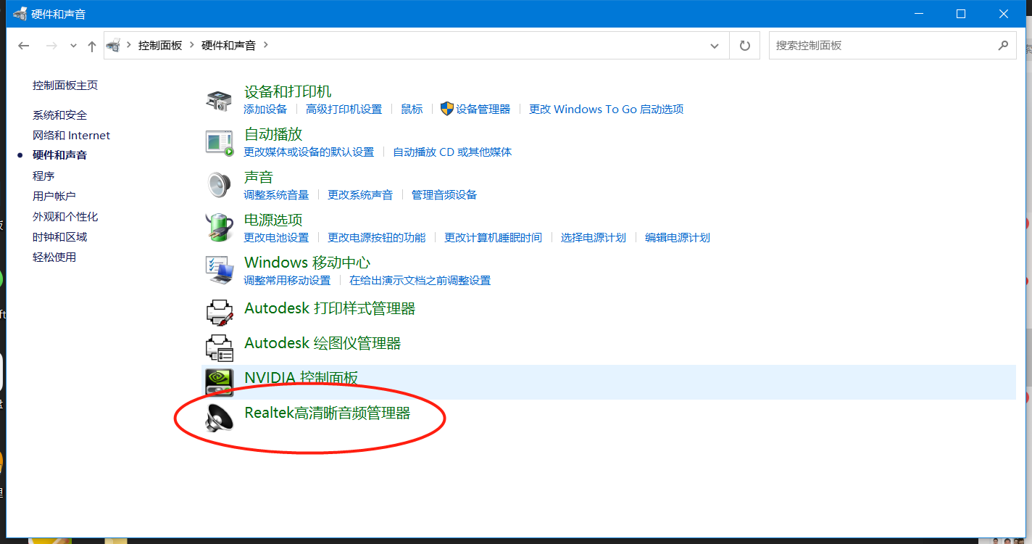Click the Sound speaker icon
Image resolution: width=1032 pixels, height=544 pixels.
click(x=219, y=186)
